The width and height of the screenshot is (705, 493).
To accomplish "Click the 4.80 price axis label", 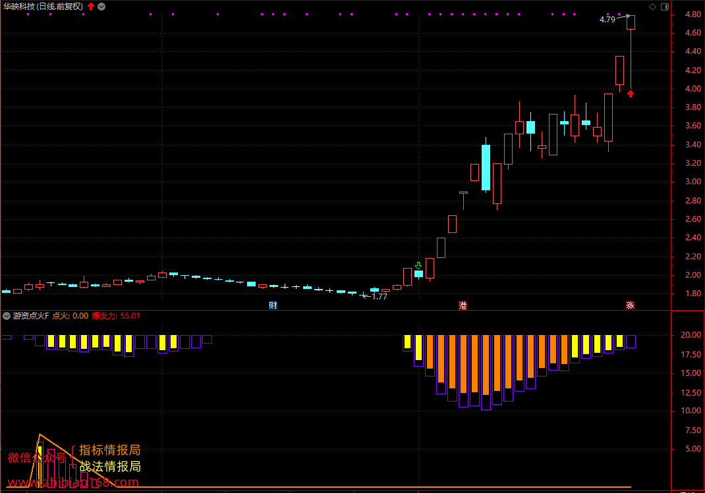I will (x=693, y=14).
